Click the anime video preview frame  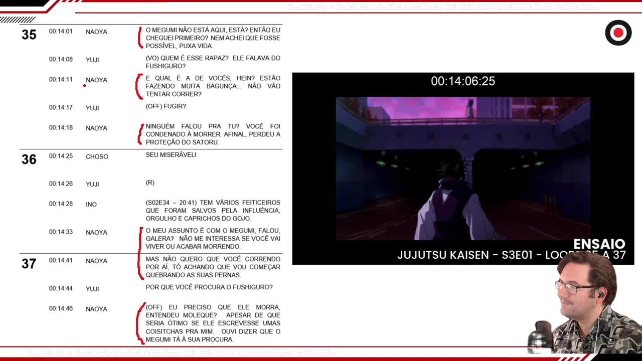[x=463, y=168]
